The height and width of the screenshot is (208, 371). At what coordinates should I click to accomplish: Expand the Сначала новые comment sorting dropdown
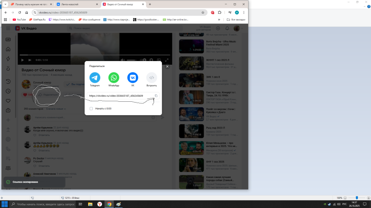pyautogui.click(x=57, y=109)
